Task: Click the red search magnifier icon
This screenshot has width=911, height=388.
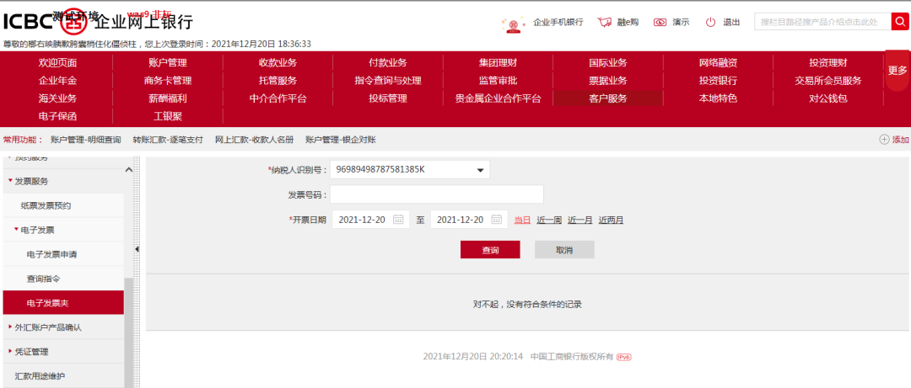Action: [x=900, y=22]
